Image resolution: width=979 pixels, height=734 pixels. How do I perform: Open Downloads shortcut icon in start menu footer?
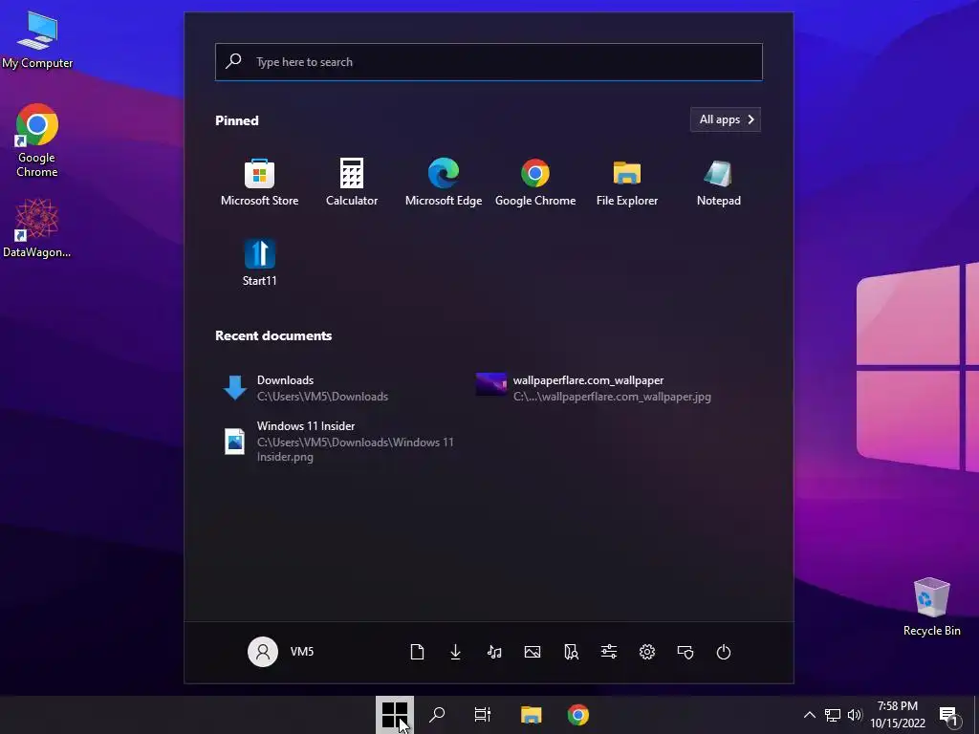coord(455,652)
